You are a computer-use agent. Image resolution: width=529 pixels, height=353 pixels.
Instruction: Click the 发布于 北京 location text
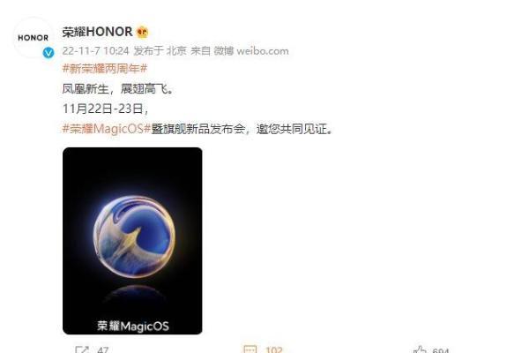click(x=160, y=51)
